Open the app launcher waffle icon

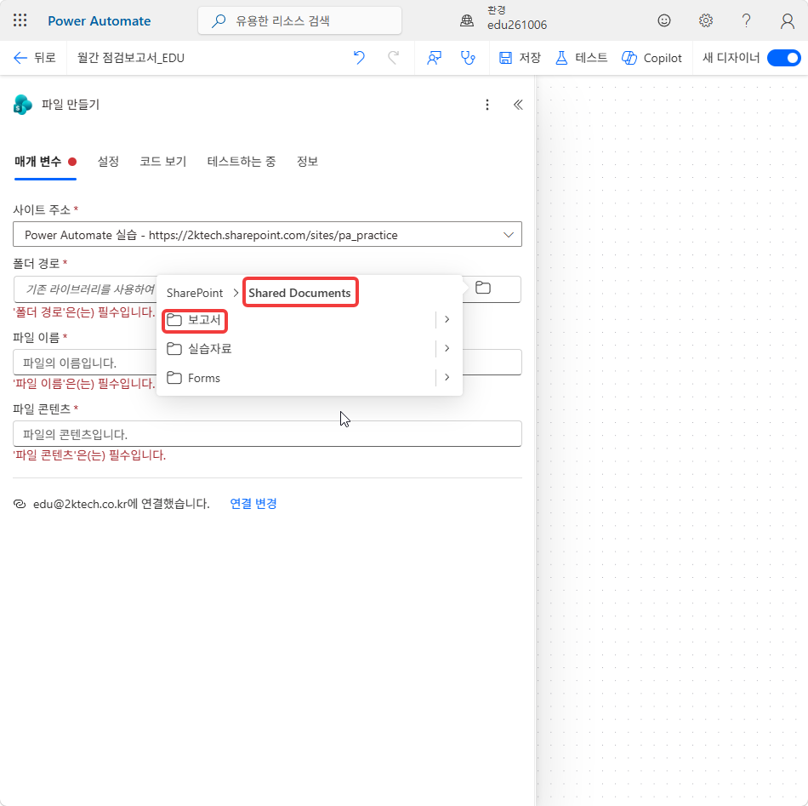20,20
